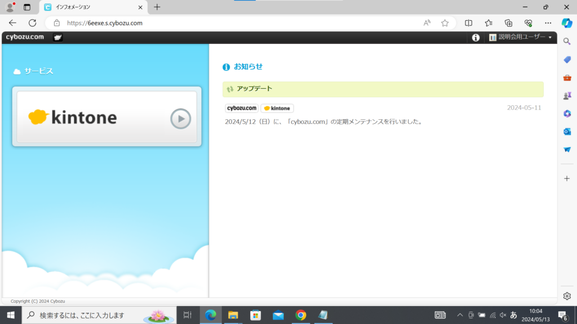This screenshot has height=324, width=577.
Task: Refresh the current page
Action: [32, 23]
